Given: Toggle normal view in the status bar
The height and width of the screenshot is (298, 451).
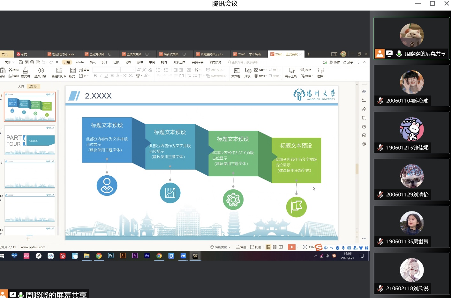Looking at the screenshot, I should [268, 247].
